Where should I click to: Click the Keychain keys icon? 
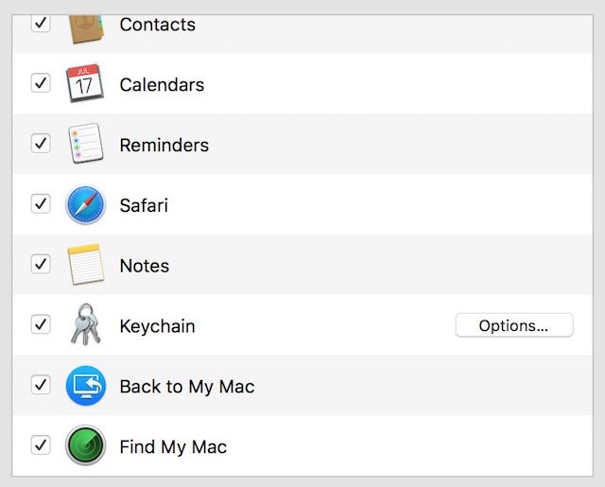86,325
